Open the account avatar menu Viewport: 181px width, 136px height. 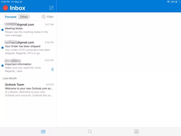5,8
